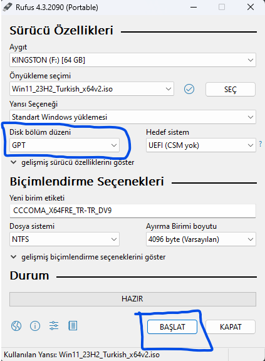Viewport: 265px width, 361px height.
Task: Show the About info icon
Action: [x=35, y=326]
